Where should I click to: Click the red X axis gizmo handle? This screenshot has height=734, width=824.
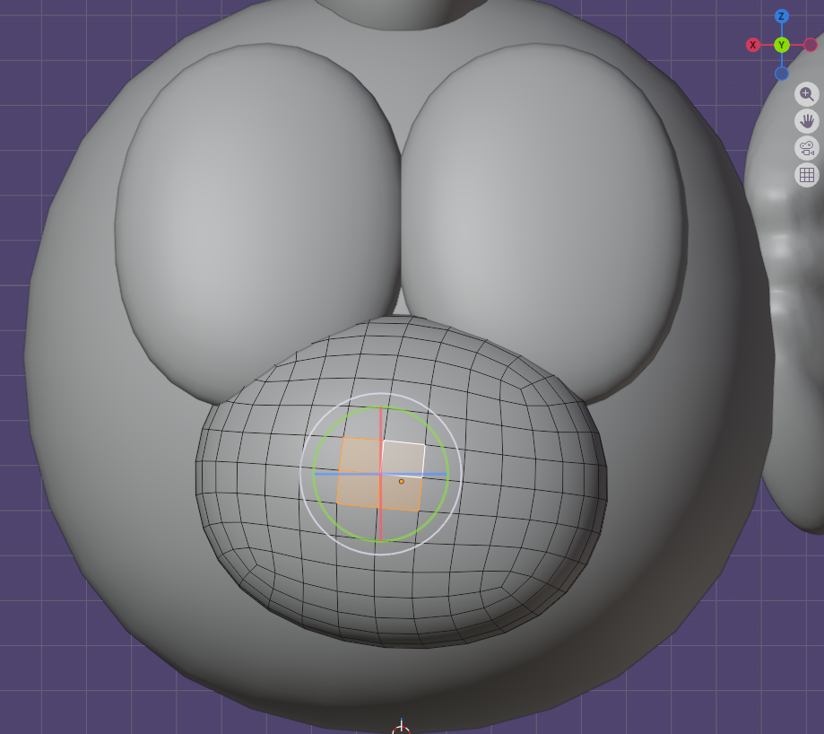pos(753,45)
